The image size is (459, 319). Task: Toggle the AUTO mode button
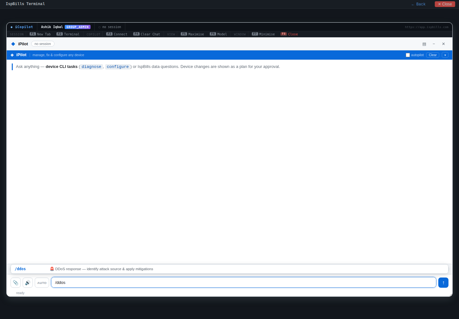(42, 283)
